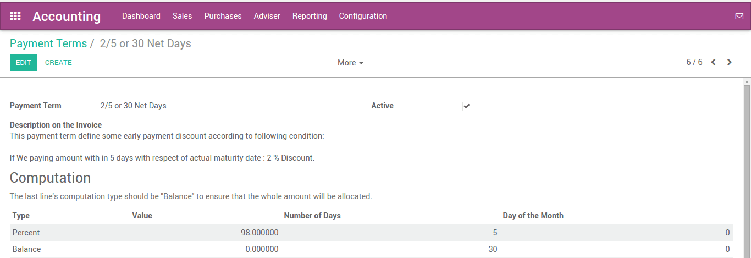751x258 pixels.
Task: Open the apps grid menu icon
Action: pyautogui.click(x=15, y=16)
